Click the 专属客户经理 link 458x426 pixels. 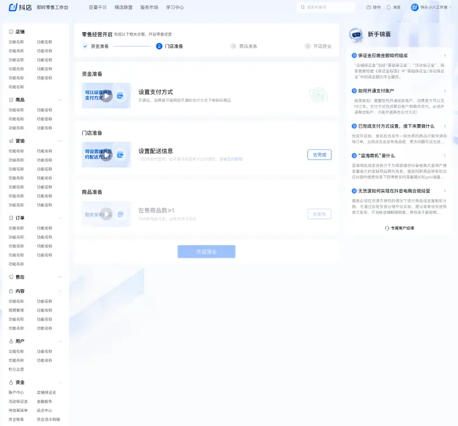pos(403,228)
